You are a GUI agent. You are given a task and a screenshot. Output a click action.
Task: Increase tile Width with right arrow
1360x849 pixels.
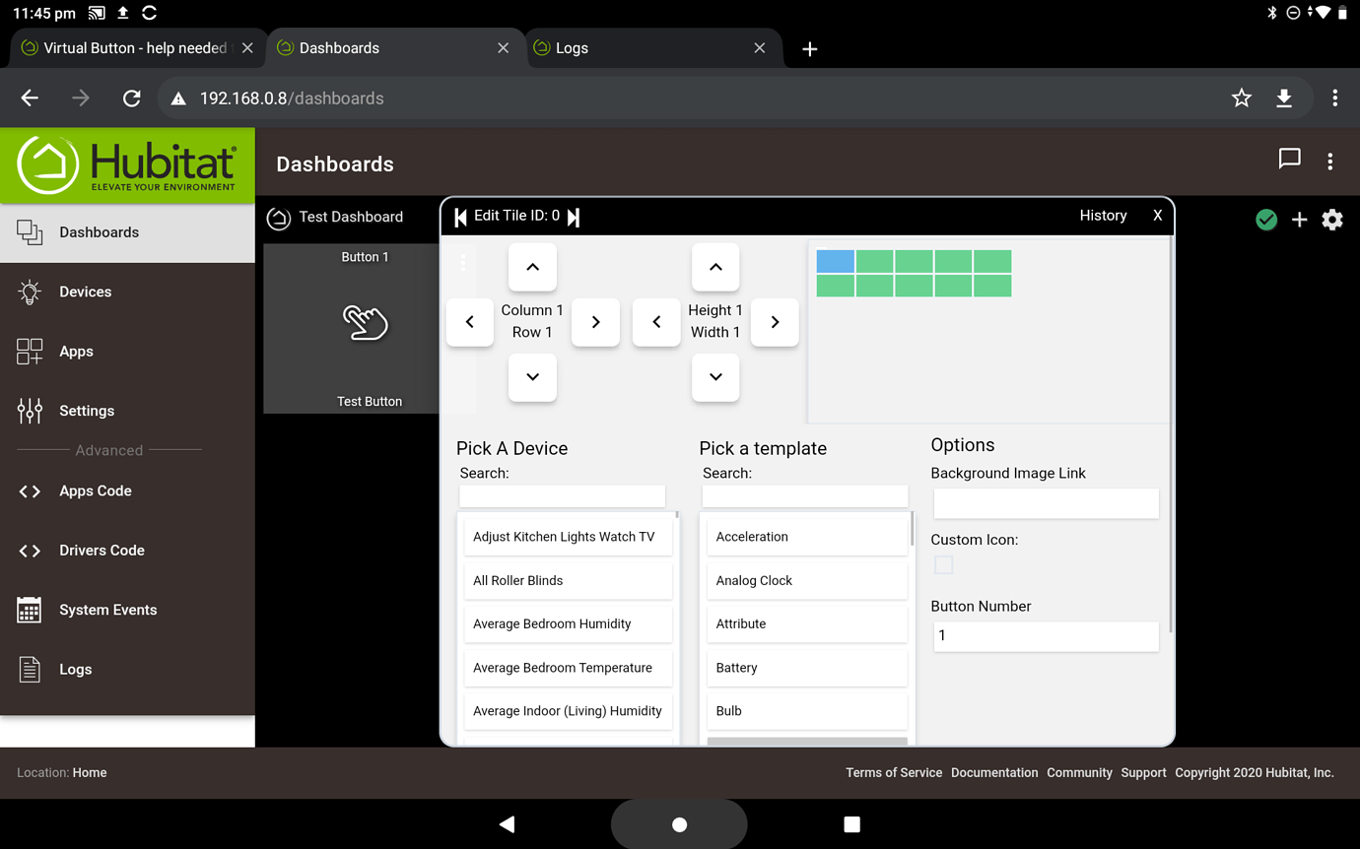click(775, 322)
